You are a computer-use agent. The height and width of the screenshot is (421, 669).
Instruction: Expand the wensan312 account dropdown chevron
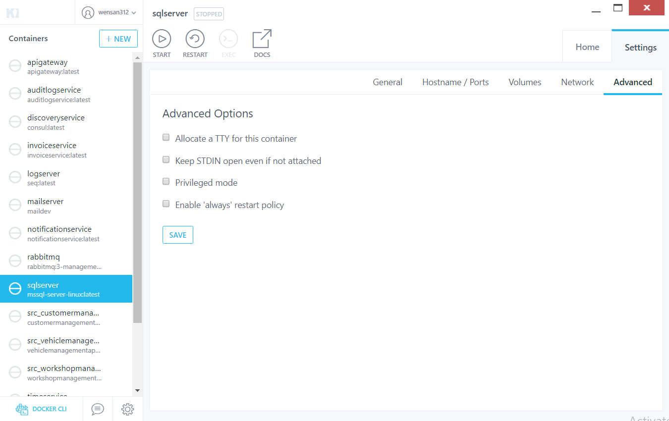point(134,13)
